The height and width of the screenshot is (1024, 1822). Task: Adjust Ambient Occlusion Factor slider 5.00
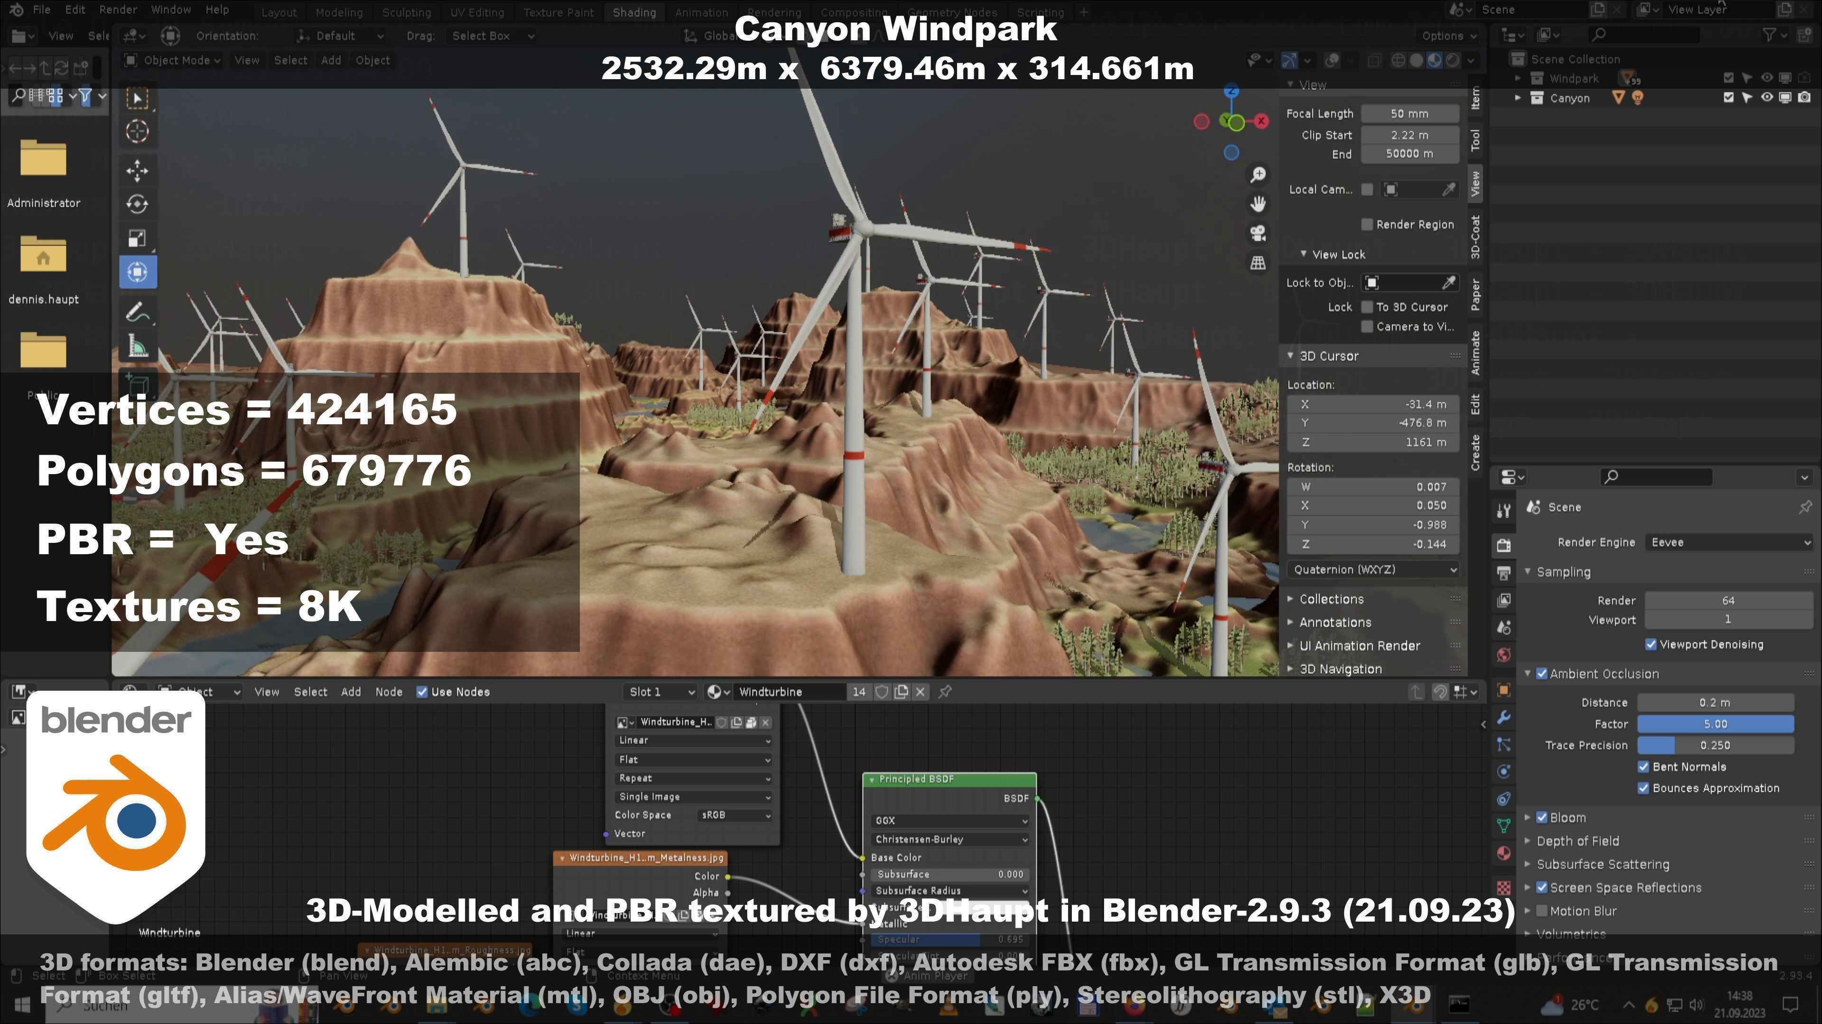click(1715, 723)
